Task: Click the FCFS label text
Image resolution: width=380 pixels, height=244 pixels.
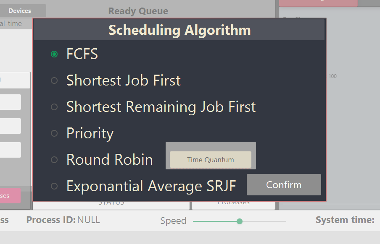Action: coord(82,54)
